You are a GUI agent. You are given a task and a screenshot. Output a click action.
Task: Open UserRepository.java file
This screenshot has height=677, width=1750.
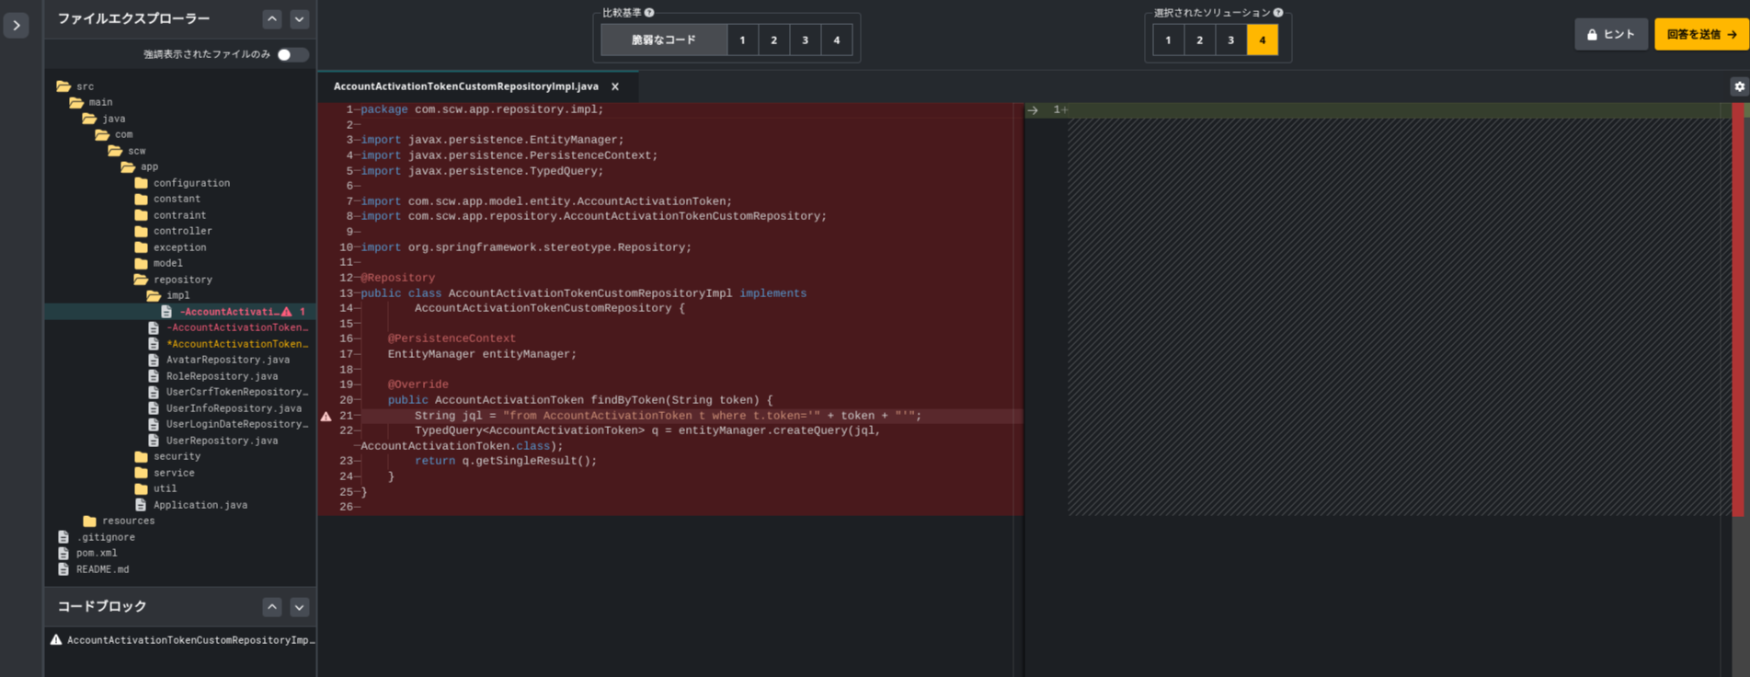[x=213, y=441]
